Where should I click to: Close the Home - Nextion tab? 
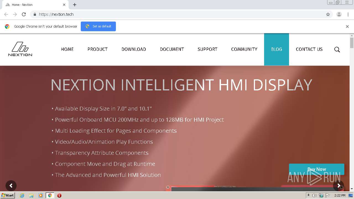click(64, 5)
